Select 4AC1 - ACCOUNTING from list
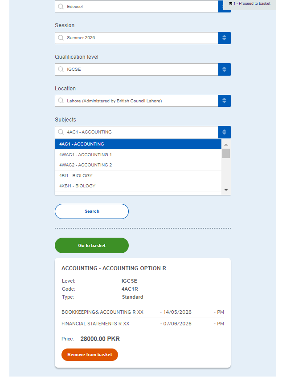 138,144
